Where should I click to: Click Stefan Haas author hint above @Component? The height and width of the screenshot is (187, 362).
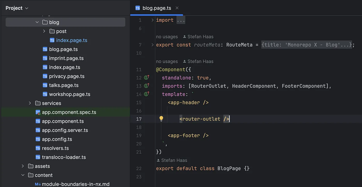click(198, 61)
